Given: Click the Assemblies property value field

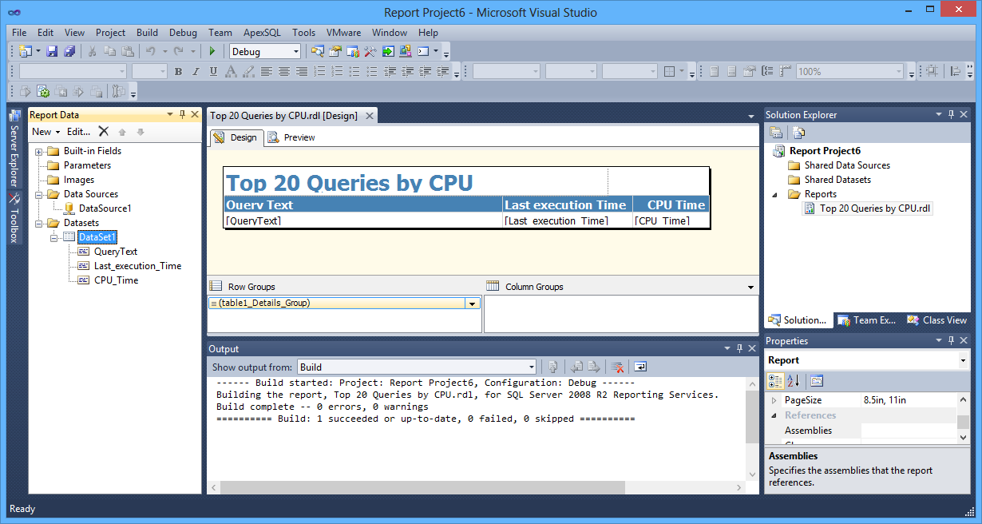Looking at the screenshot, I should [x=908, y=431].
